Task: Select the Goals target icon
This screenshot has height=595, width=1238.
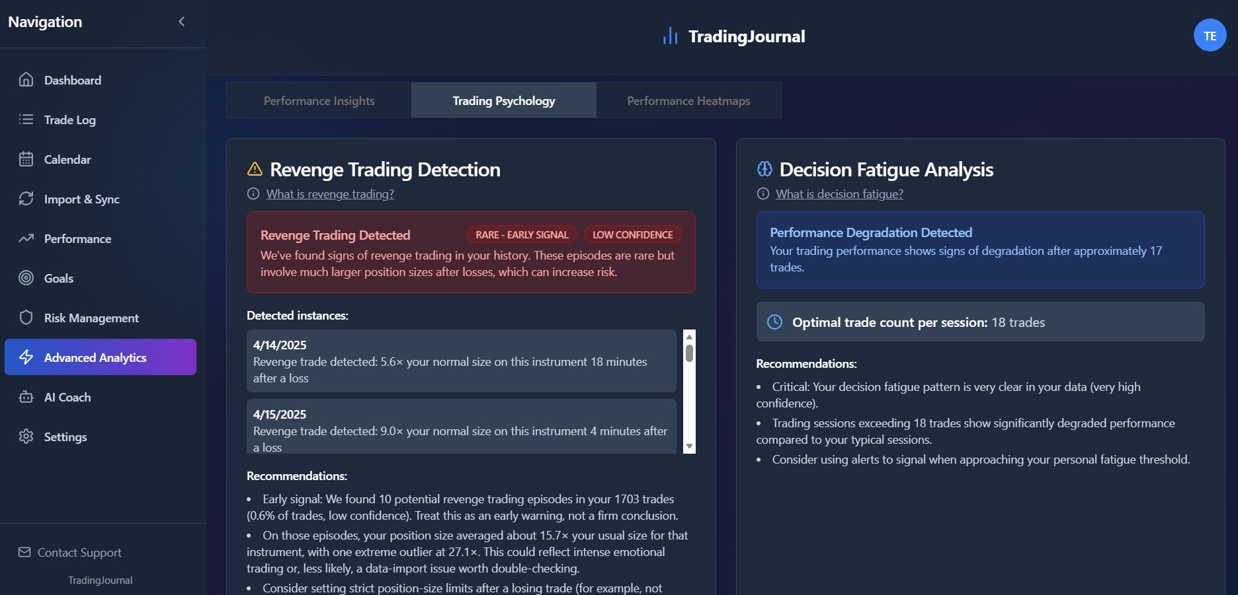Action: [25, 278]
